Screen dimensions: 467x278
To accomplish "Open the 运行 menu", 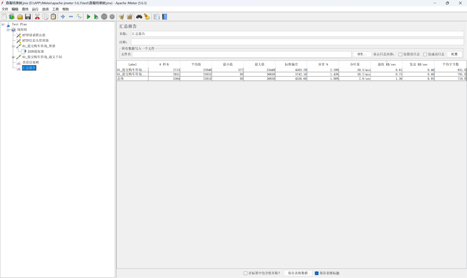I will [35, 9].
